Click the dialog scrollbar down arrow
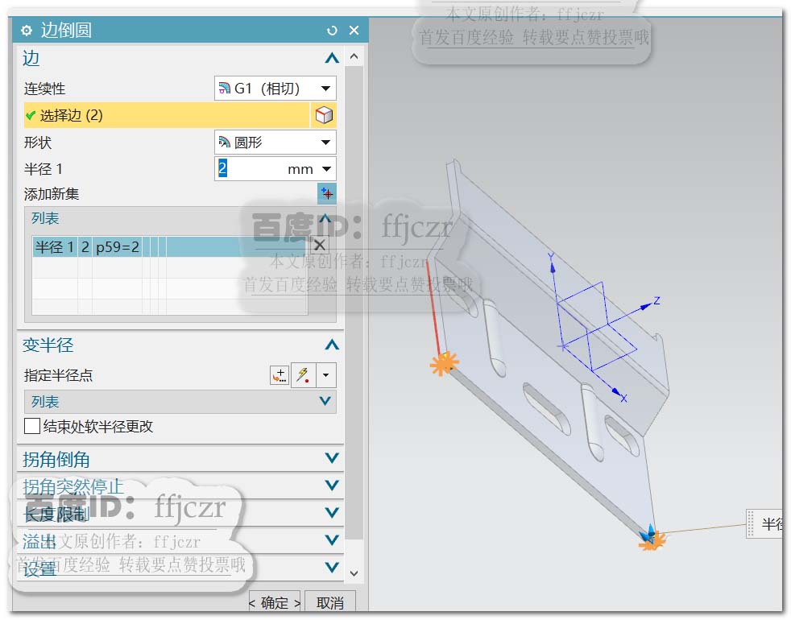Image resolution: width=791 pixels, height=620 pixels. click(x=354, y=573)
